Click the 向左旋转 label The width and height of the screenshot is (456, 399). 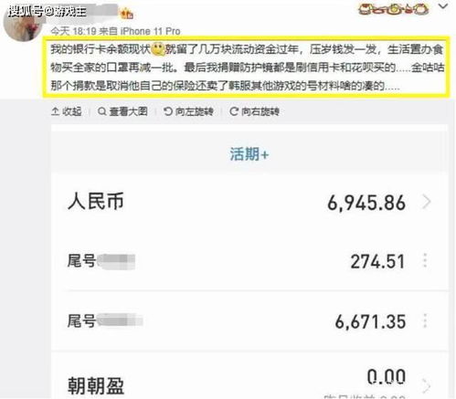pos(194,111)
